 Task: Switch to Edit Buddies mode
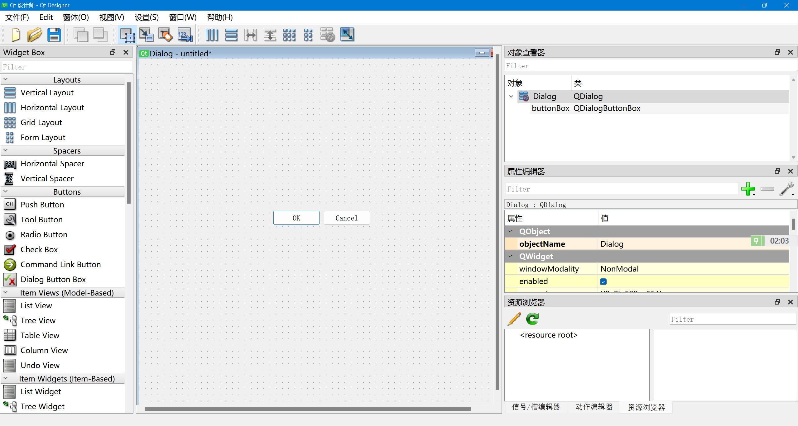[166, 35]
